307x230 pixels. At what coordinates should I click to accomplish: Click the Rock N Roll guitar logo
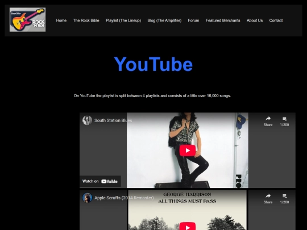pos(28,20)
